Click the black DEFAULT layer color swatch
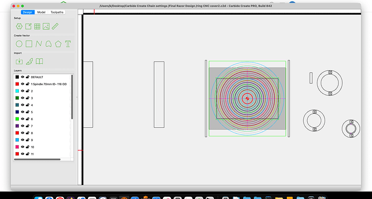The image size is (372, 199). [x=17, y=77]
